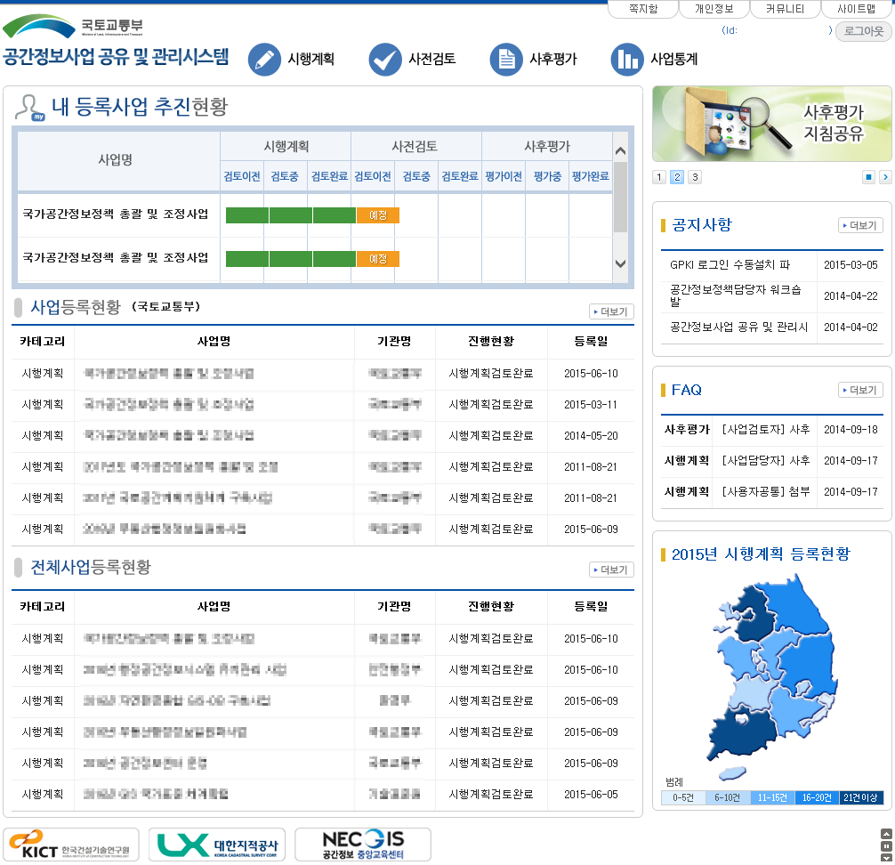This screenshot has width=895, height=865.
Task: Switch banner to page 1
Action: (x=659, y=177)
